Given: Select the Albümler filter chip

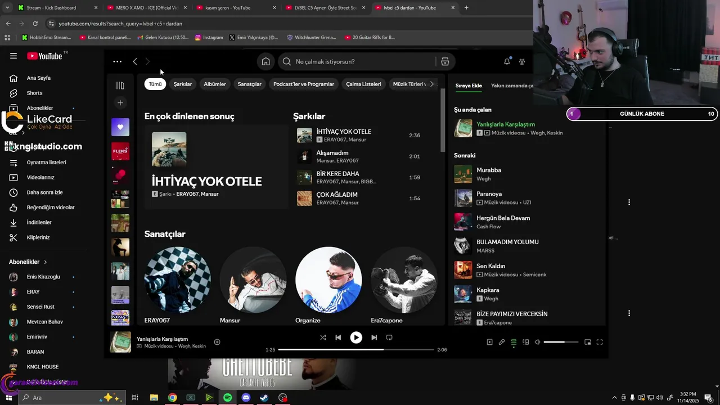Looking at the screenshot, I should click(215, 84).
